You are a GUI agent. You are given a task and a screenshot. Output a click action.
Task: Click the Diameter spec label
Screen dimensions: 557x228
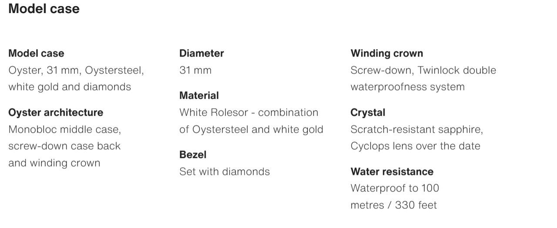(201, 54)
